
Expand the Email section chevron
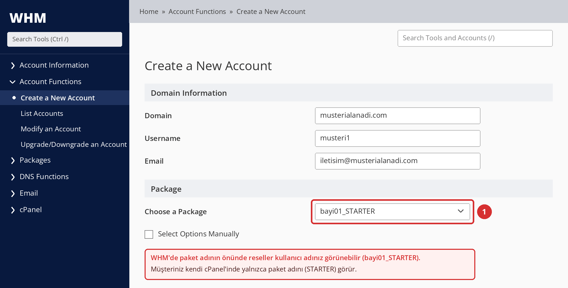(x=13, y=194)
